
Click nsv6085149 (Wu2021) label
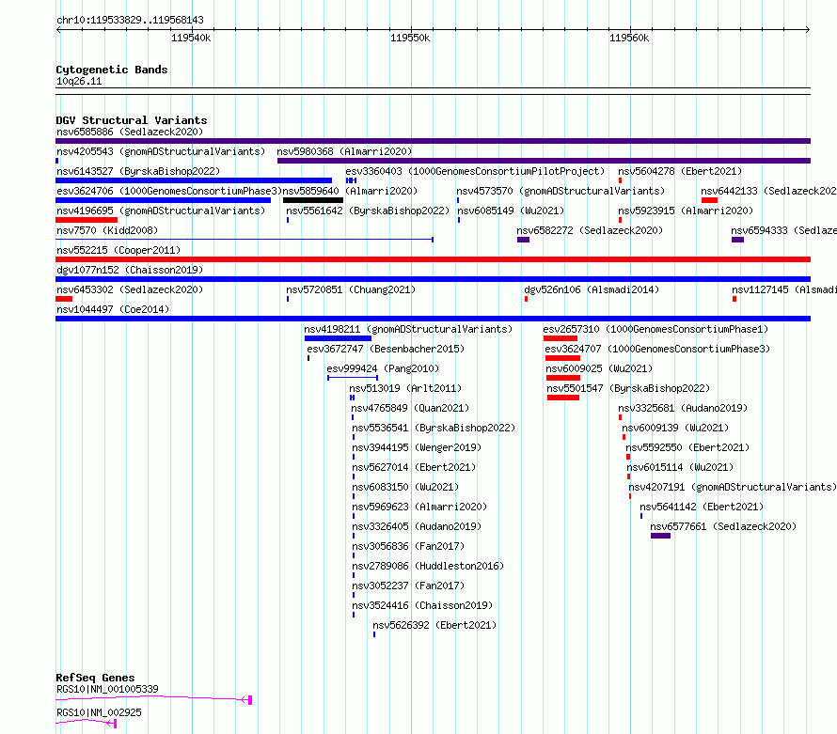coord(511,211)
